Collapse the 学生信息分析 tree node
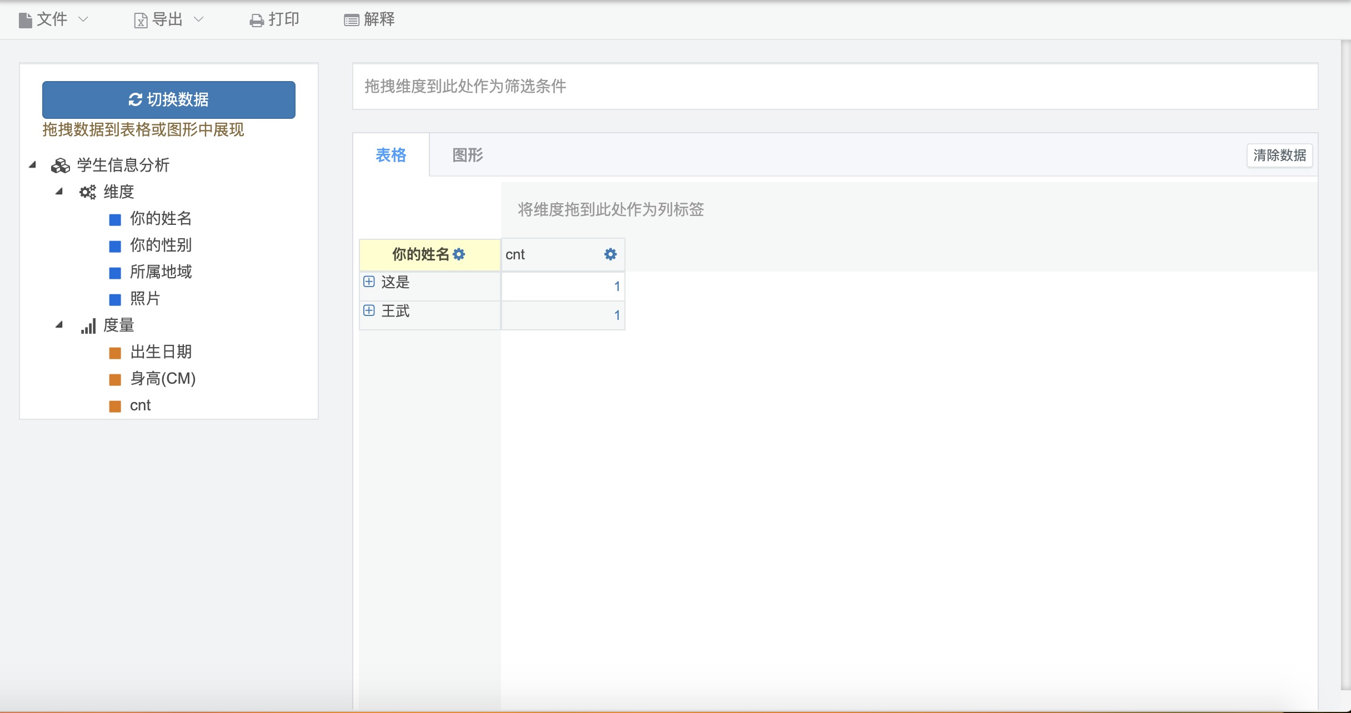Image resolution: width=1351 pixels, height=713 pixels. [x=33, y=164]
